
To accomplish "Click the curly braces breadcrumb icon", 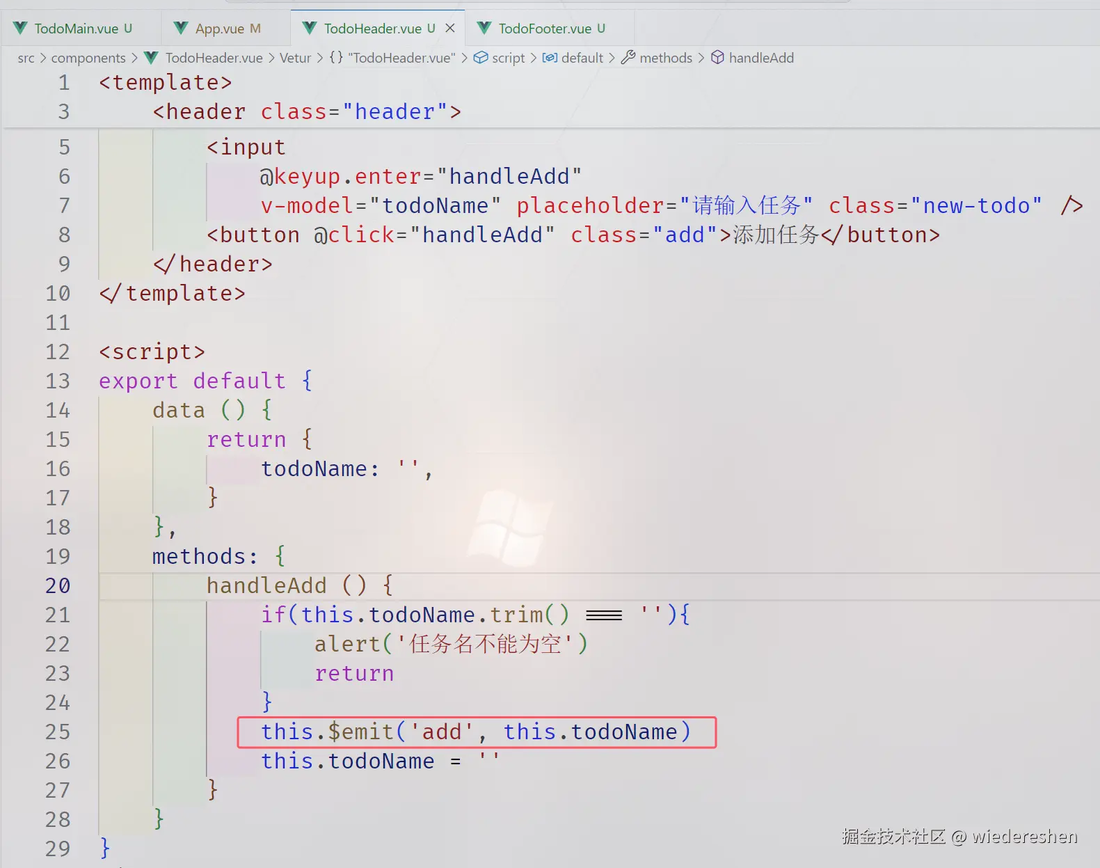I will click(x=336, y=57).
